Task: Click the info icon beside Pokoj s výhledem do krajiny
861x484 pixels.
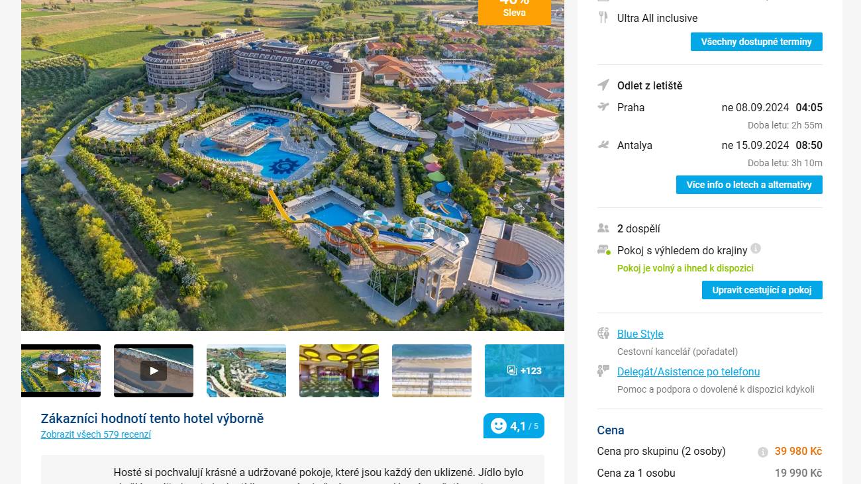Action: coord(756,249)
